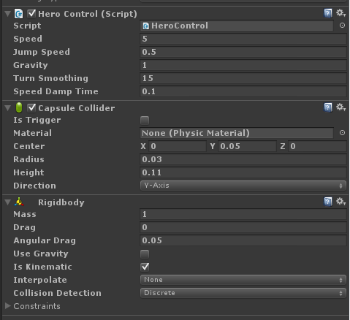Image resolution: width=350 pixels, height=320 pixels.
Task: Open the Direction Y-Axis dropdown
Action: pos(243,186)
